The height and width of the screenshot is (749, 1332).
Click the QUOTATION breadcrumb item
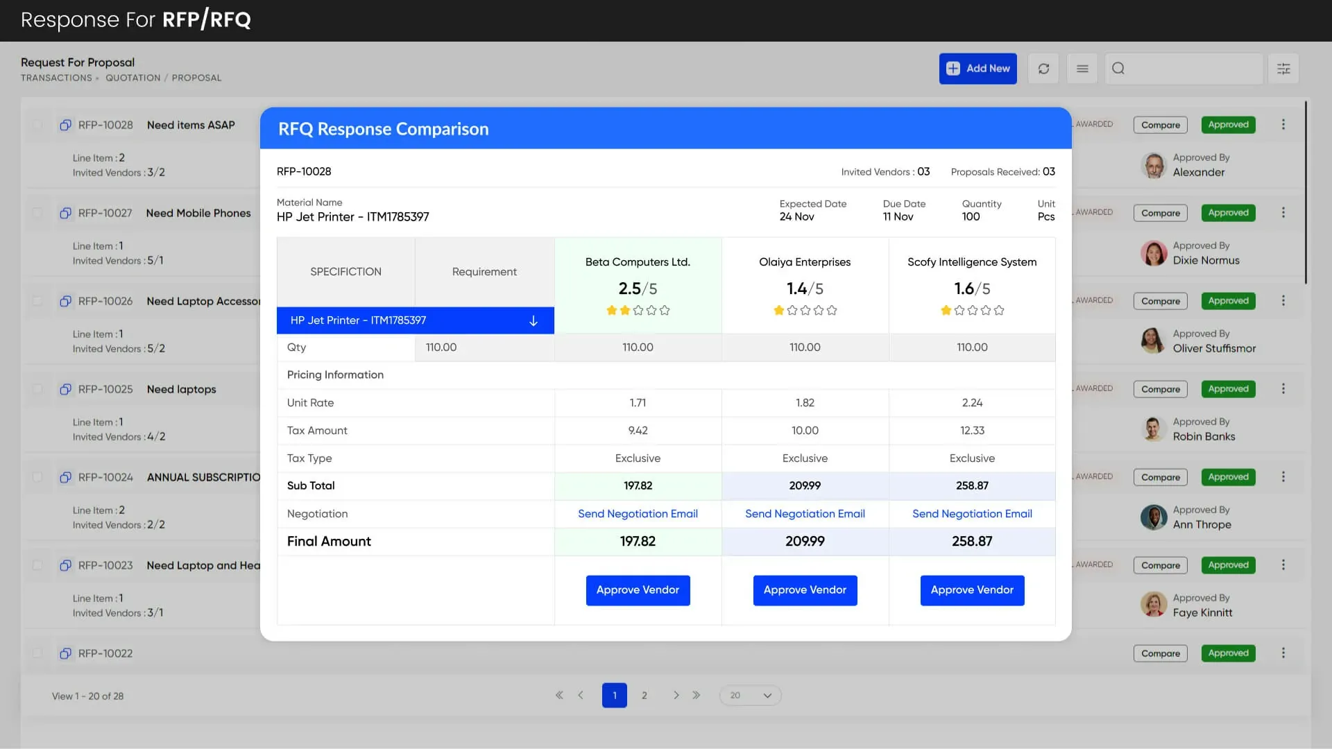coord(133,78)
